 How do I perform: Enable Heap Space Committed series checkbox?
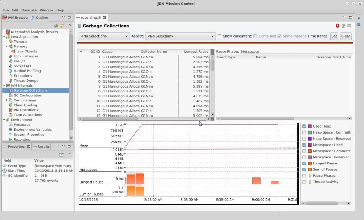304,132
